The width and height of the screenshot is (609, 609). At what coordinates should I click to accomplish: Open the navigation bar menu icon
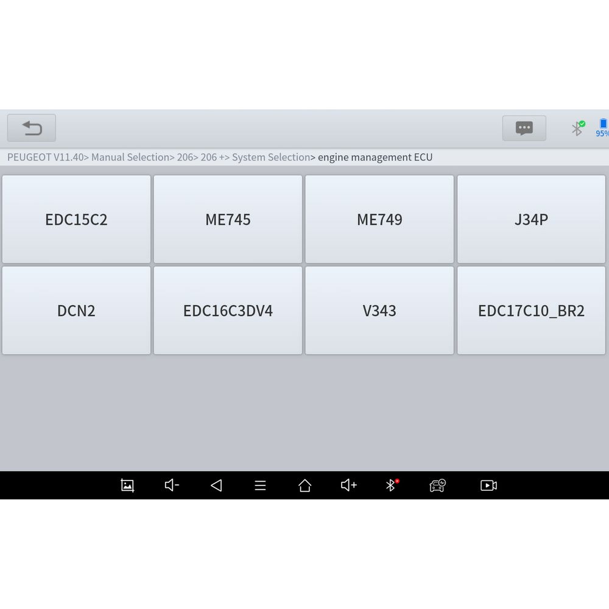pyautogui.click(x=260, y=485)
